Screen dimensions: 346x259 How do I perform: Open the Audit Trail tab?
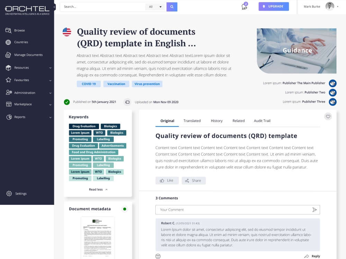[262, 121]
